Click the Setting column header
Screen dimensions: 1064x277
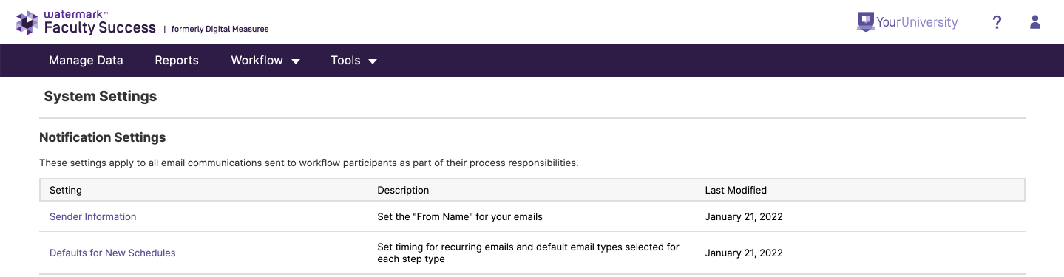(66, 190)
